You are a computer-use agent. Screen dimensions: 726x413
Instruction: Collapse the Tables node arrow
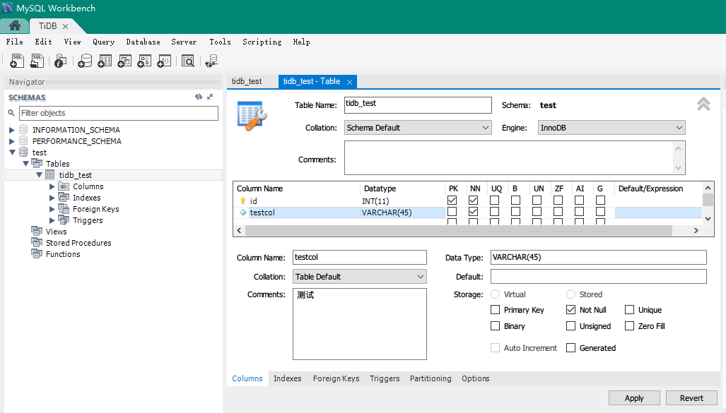point(26,163)
